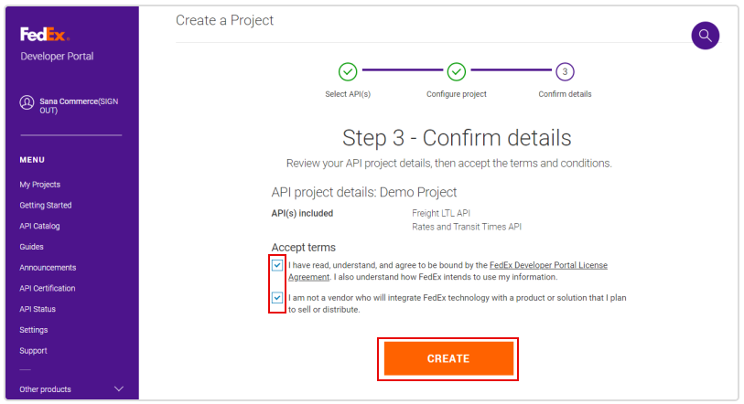Click the step 3 Confirm details circle
This screenshot has height=404, width=744.
(x=565, y=71)
